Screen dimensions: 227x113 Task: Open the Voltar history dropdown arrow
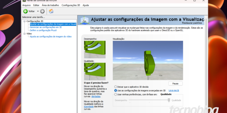[38, 11]
